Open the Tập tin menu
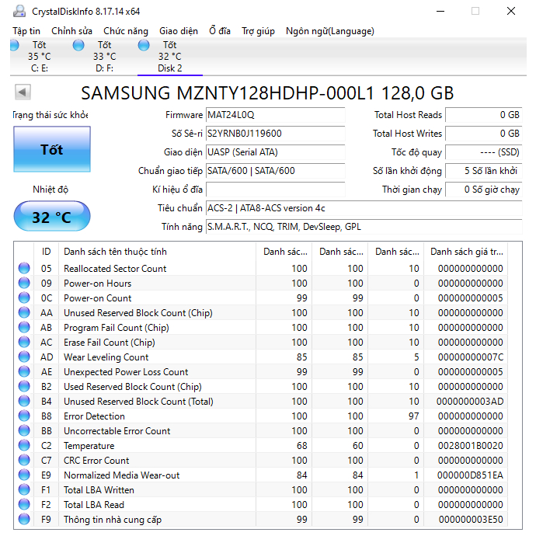This screenshot has height=536, width=536. pyautogui.click(x=28, y=31)
